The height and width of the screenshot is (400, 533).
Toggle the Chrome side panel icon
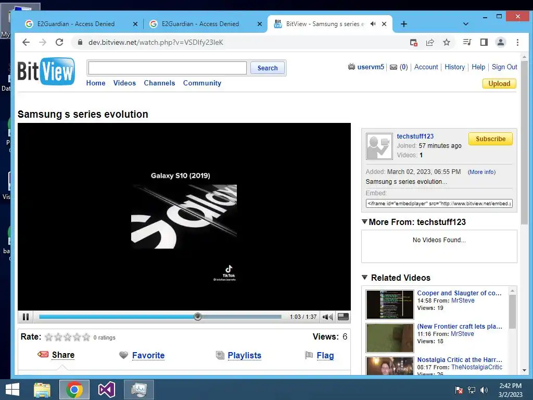[484, 42]
